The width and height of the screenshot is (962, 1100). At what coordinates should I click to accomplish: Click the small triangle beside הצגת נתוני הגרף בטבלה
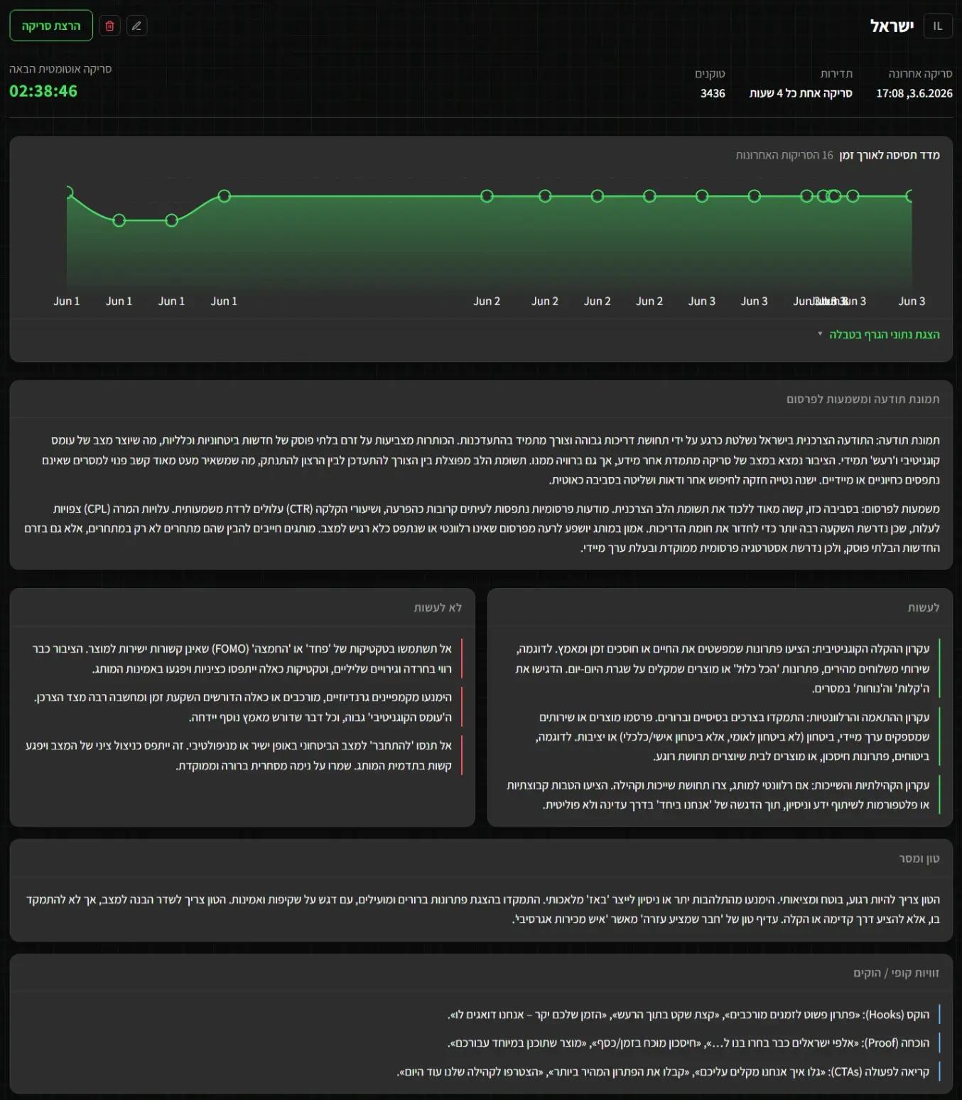point(820,333)
